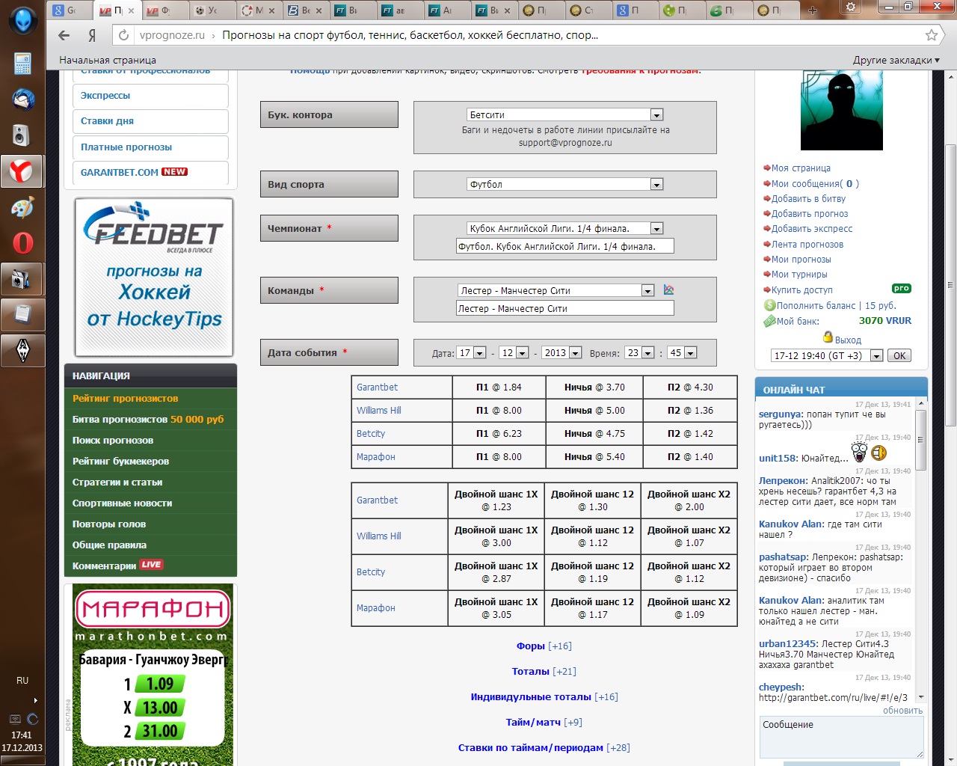The width and height of the screenshot is (957, 766).
Task: Open the sport type Футбол dropdown
Action: point(564,184)
